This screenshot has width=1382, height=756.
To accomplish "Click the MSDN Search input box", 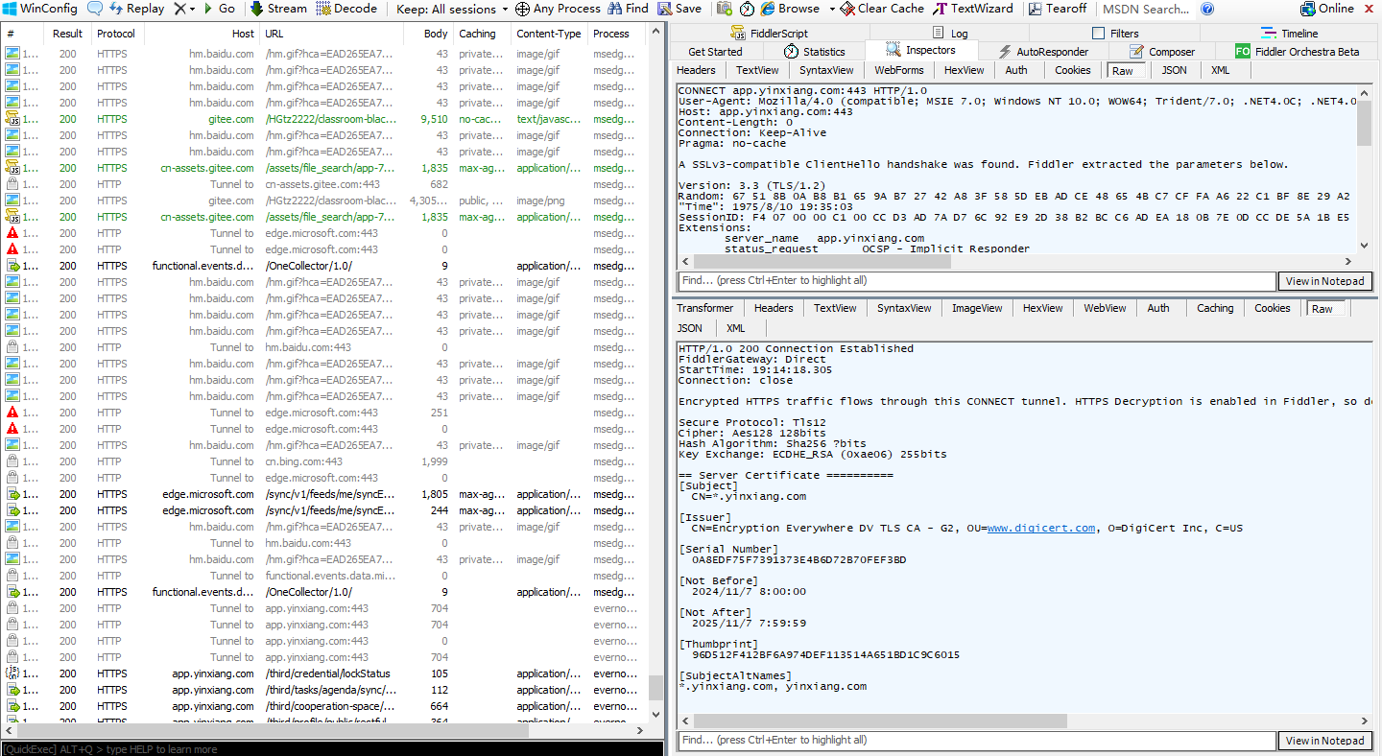I will point(1146,9).
